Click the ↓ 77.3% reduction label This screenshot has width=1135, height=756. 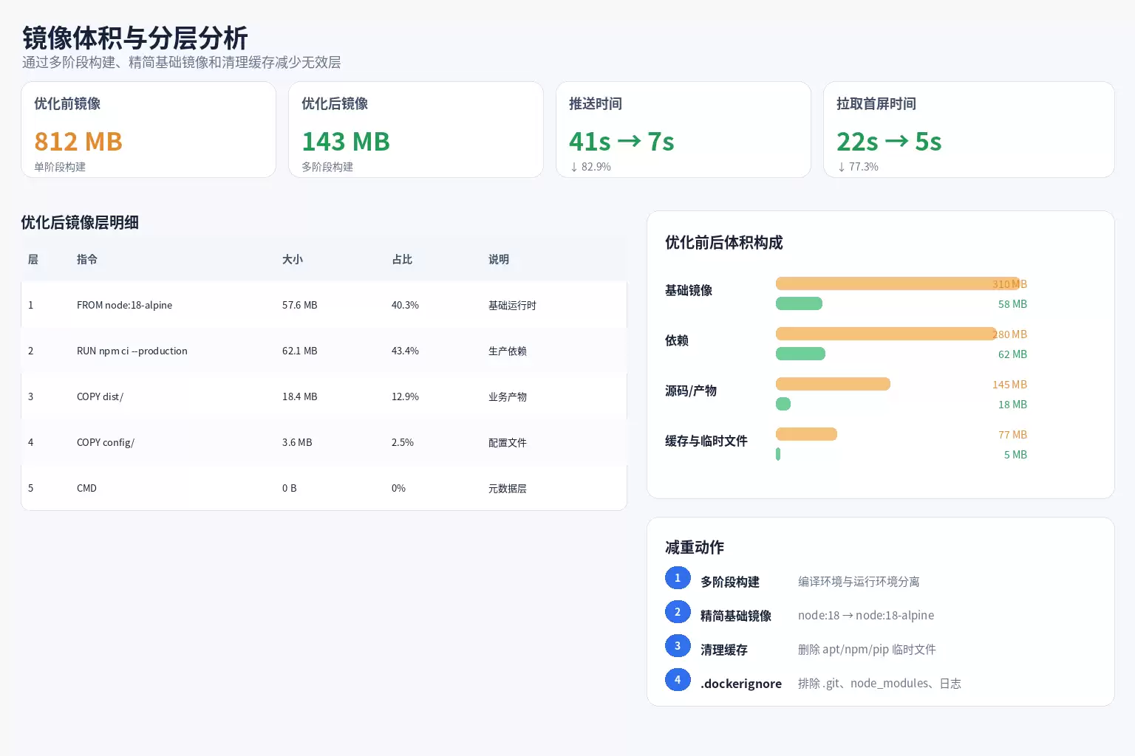[x=858, y=167]
